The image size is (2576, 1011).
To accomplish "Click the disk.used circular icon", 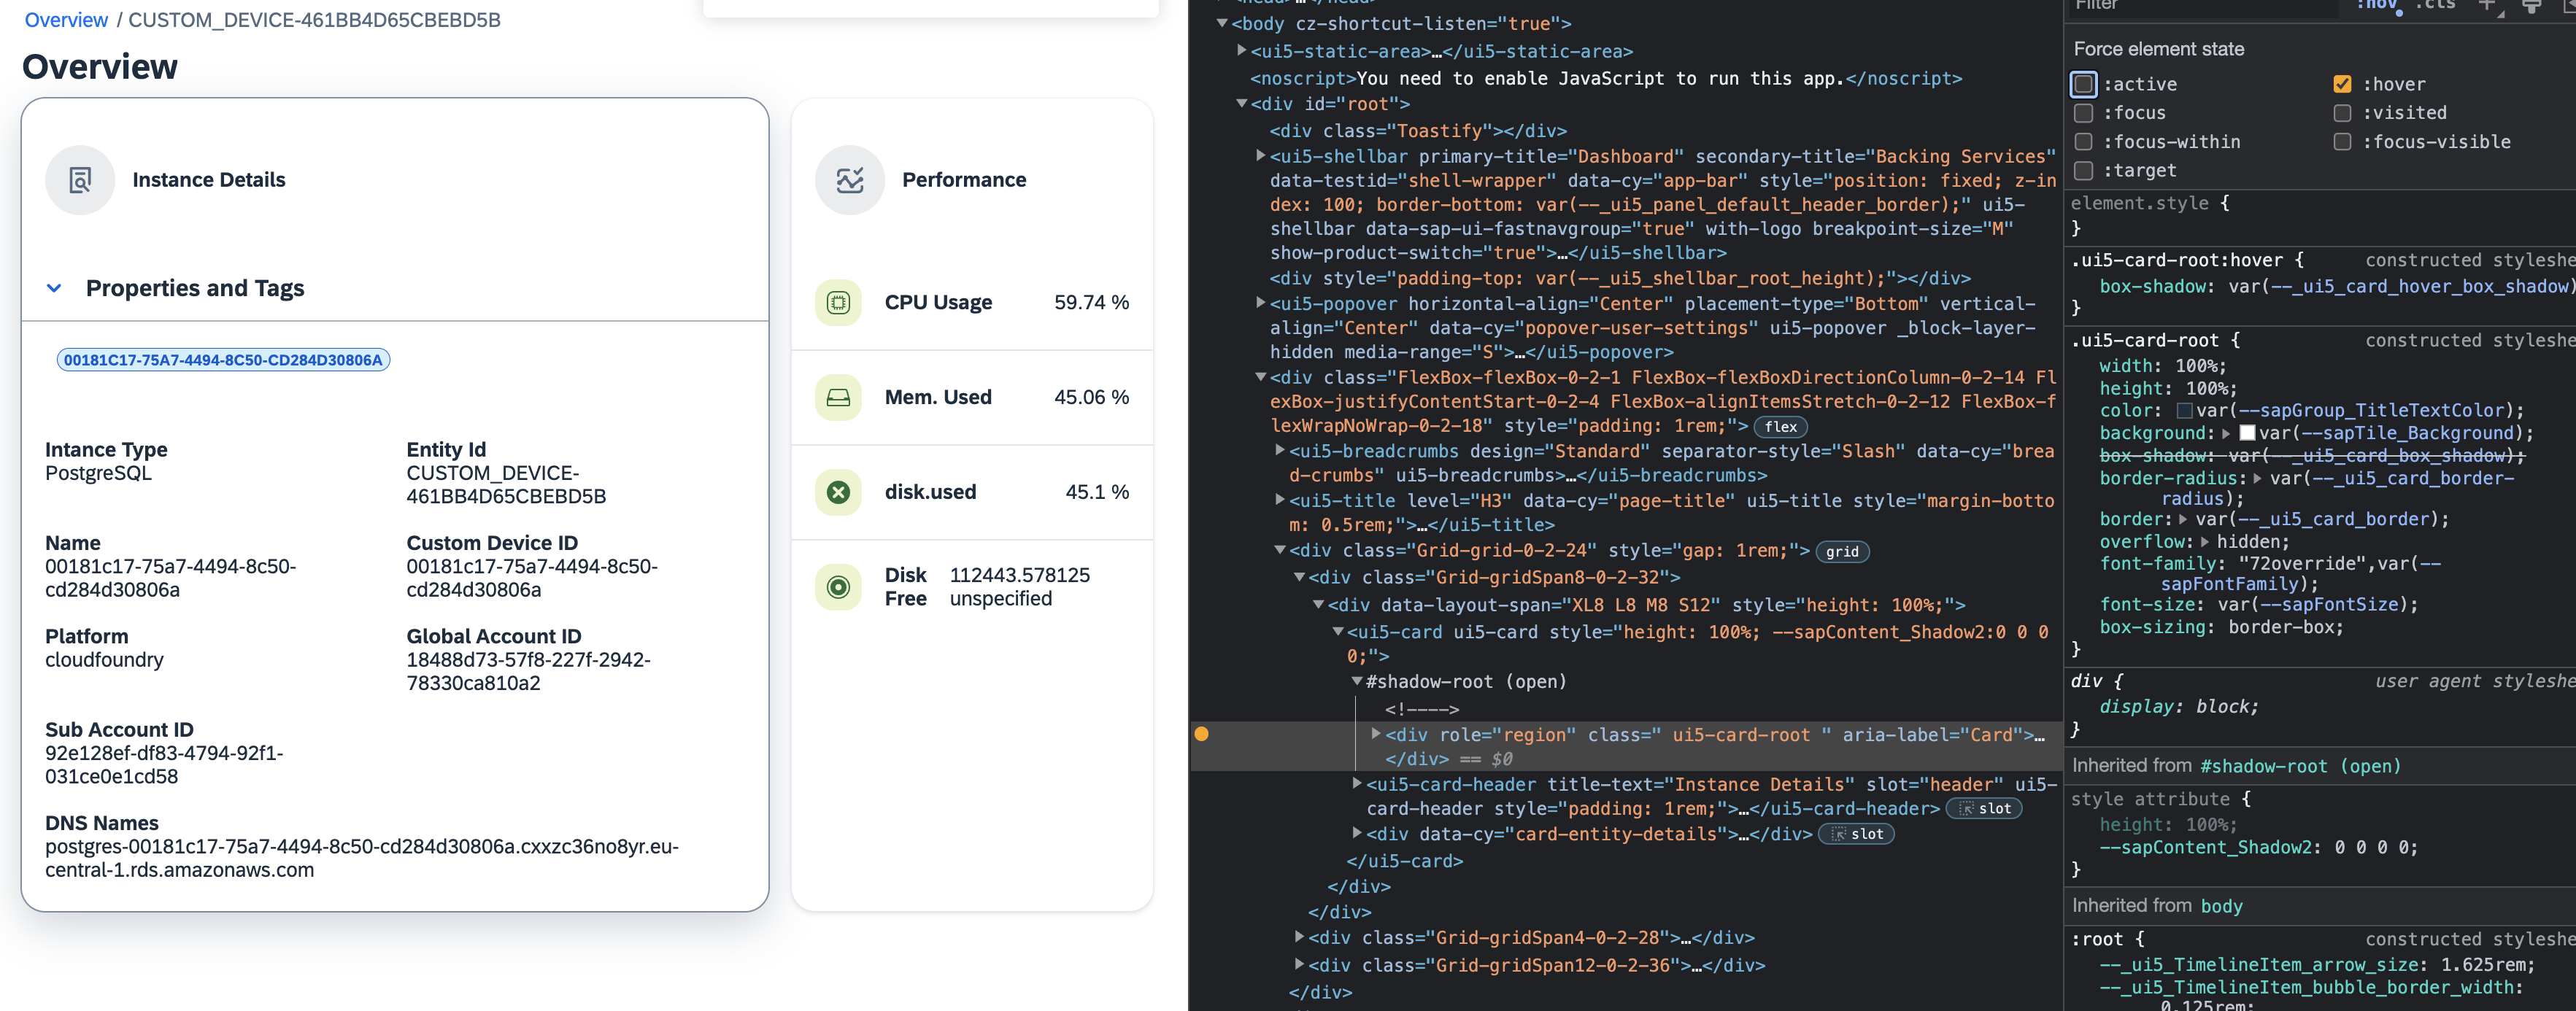I will pos(838,492).
